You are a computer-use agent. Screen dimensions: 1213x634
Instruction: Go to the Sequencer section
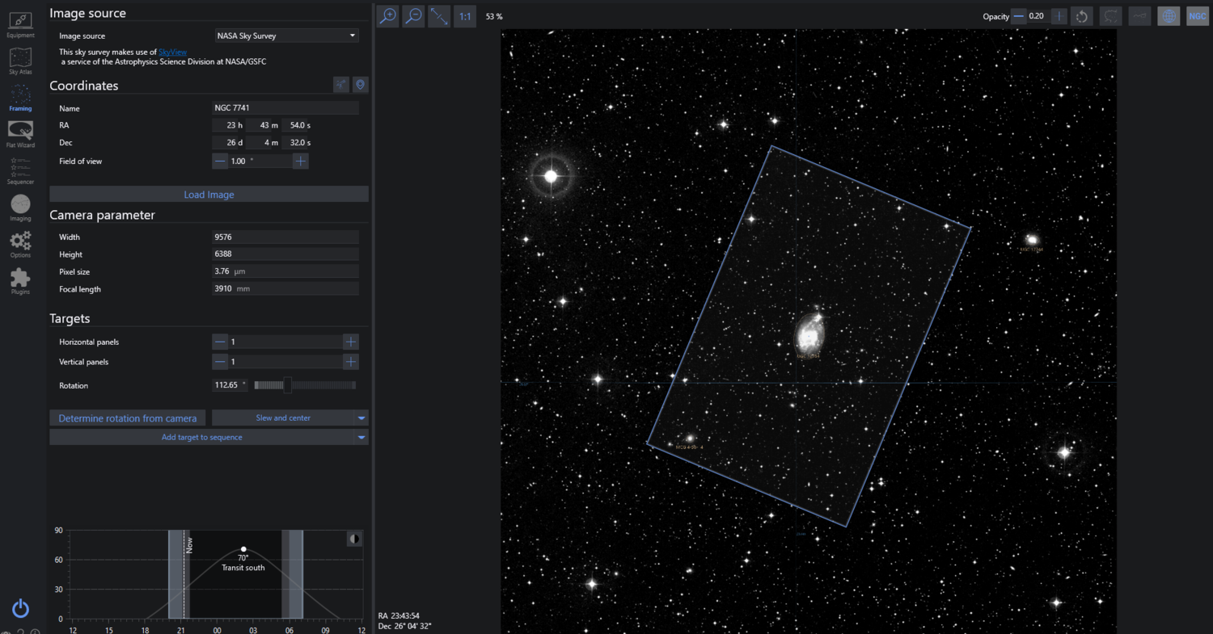[20, 170]
